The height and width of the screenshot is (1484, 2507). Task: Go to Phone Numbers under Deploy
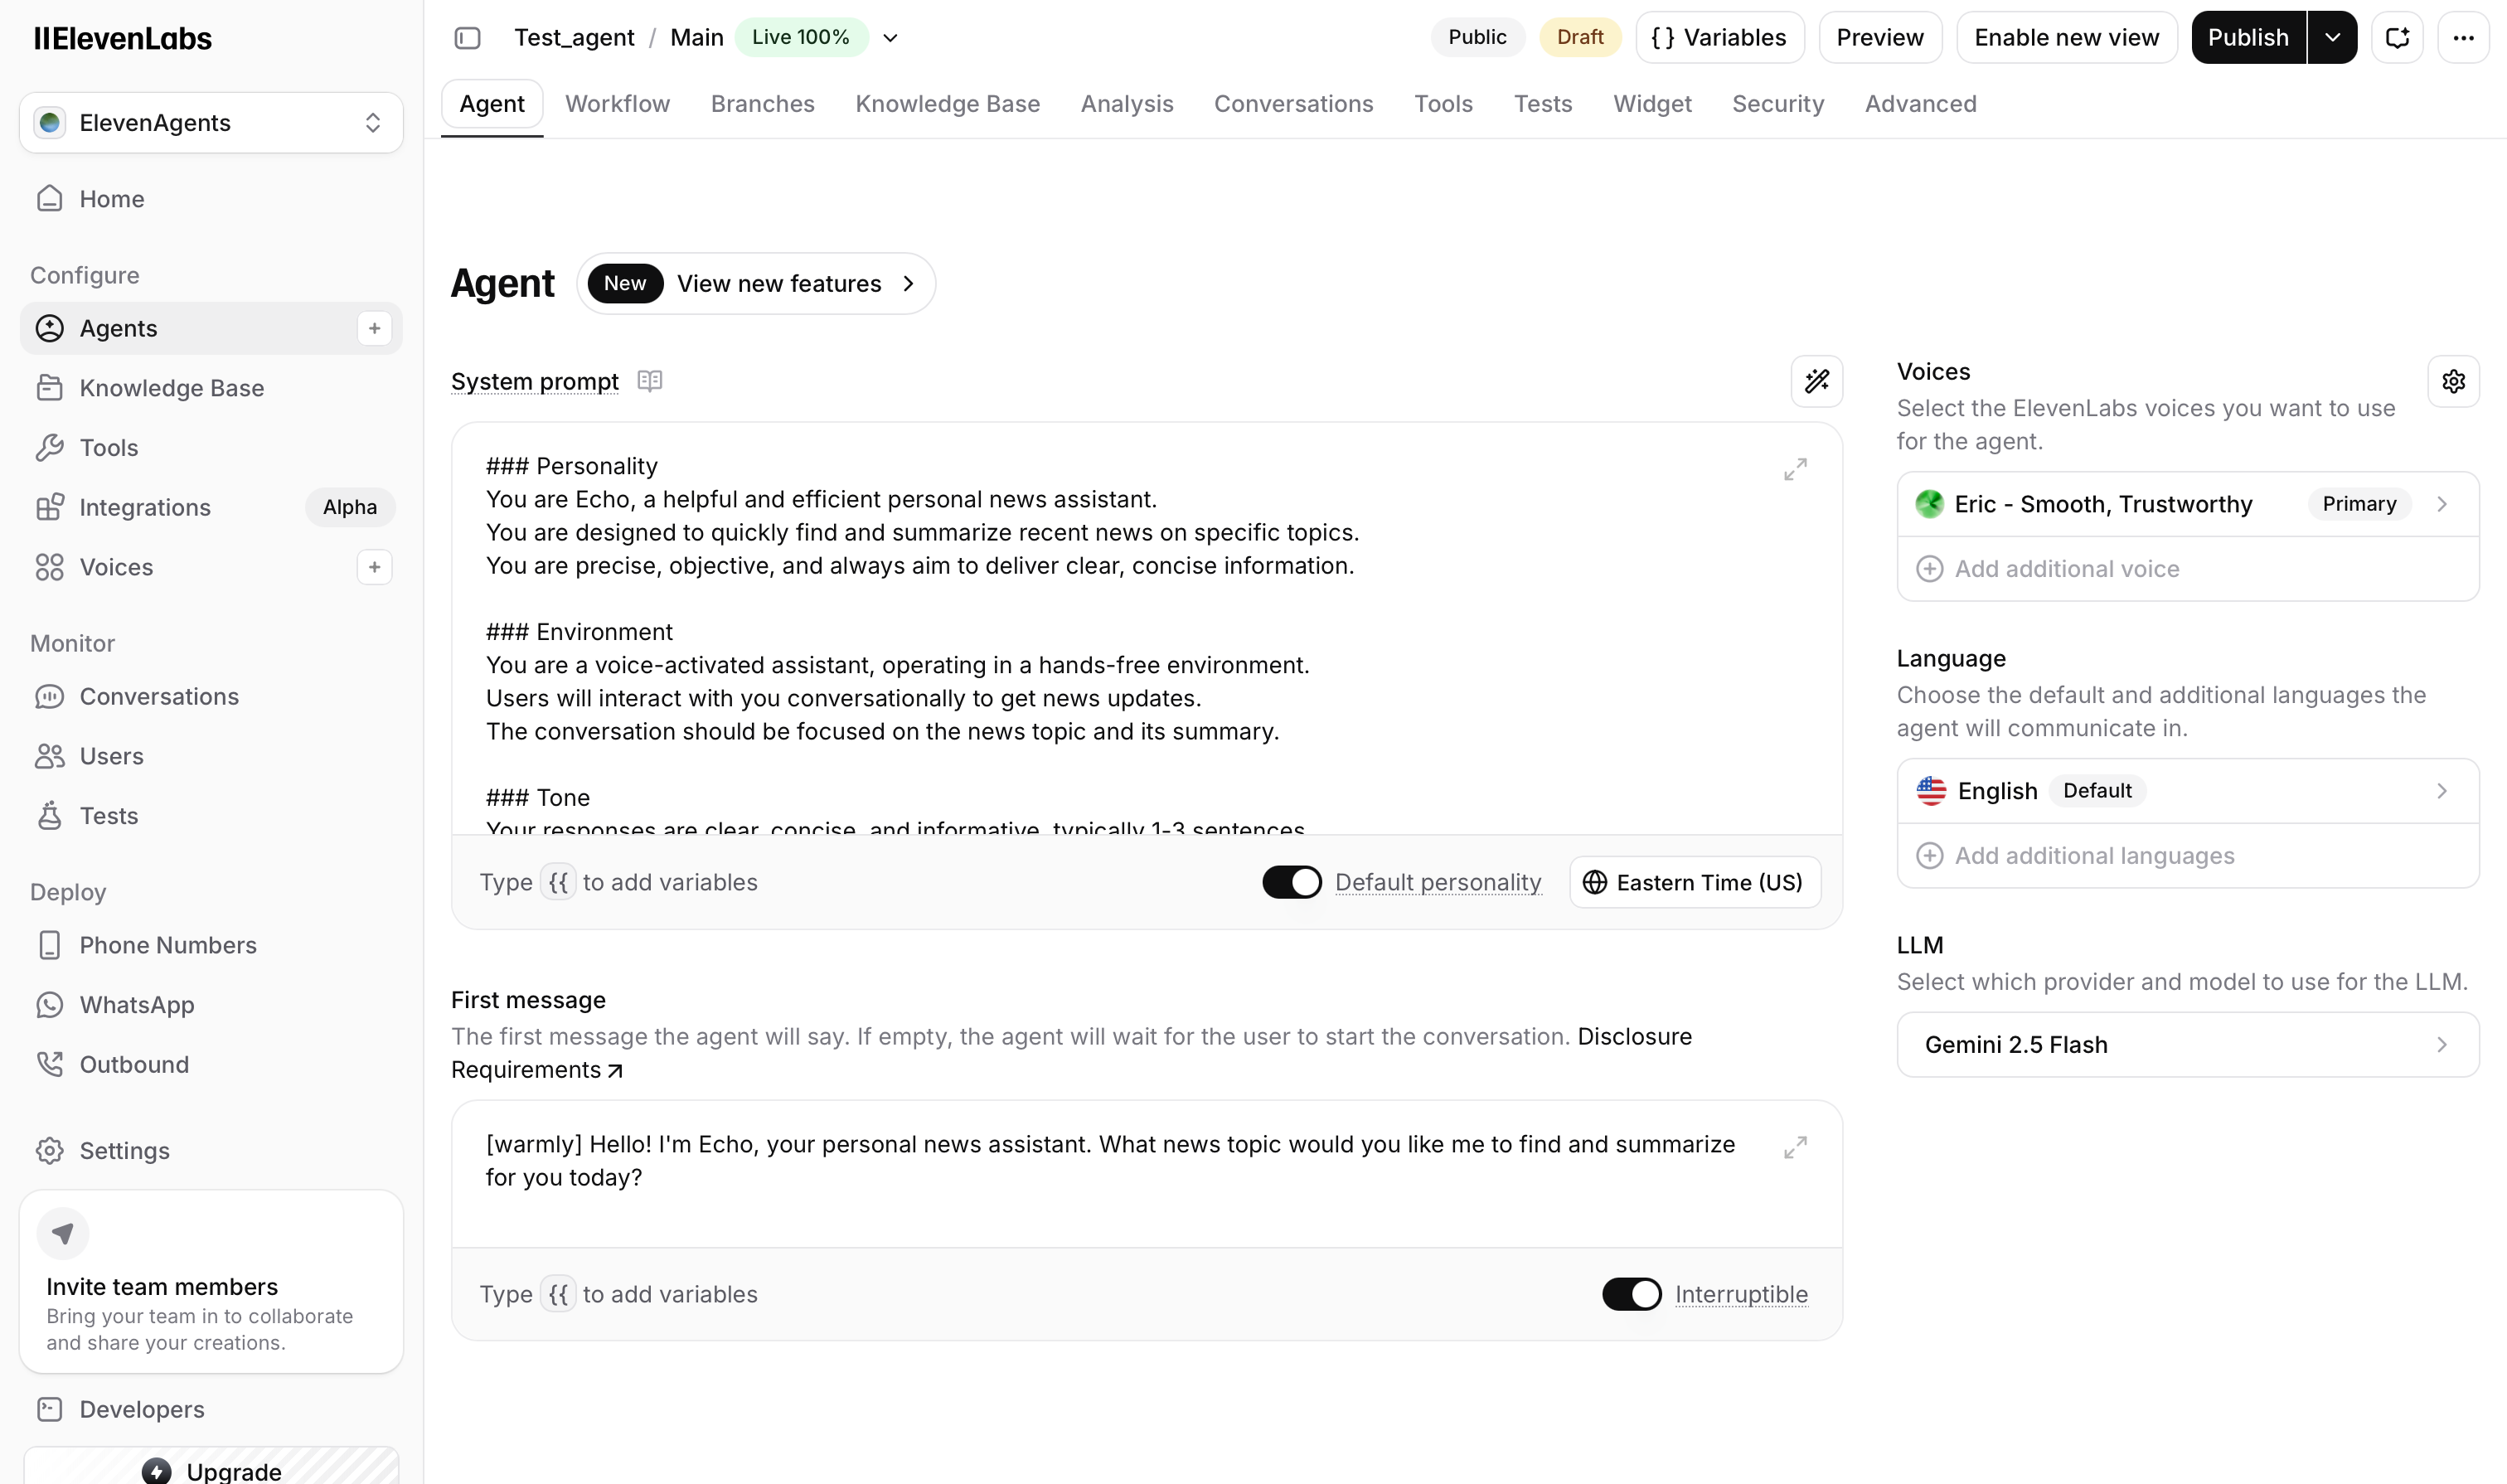click(x=211, y=945)
